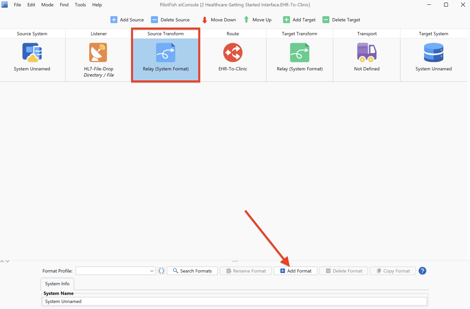This screenshot has height=309, width=470.
Task: Select the Source Transform relay icon
Action: coord(166,52)
